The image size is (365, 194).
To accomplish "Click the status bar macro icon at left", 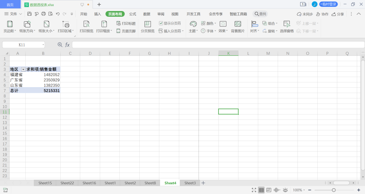I will point(5,190).
